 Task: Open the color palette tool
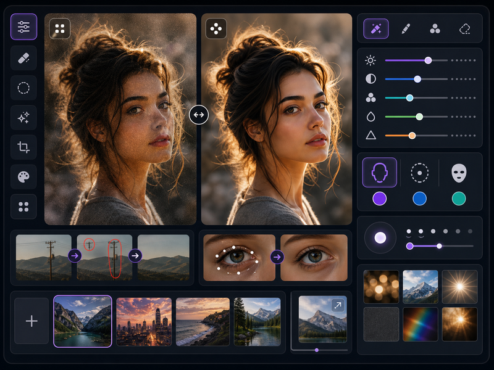click(x=23, y=177)
